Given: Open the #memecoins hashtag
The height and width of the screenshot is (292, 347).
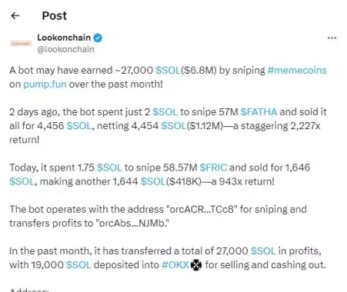Looking at the screenshot, I should pyautogui.click(x=297, y=70).
